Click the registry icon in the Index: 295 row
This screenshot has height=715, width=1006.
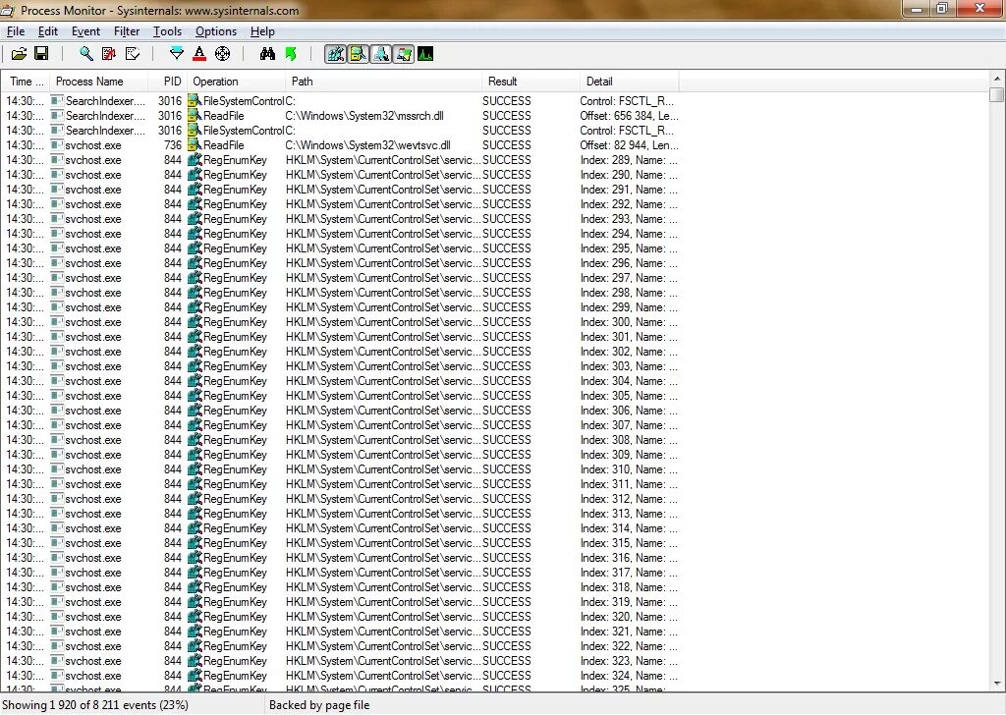195,248
